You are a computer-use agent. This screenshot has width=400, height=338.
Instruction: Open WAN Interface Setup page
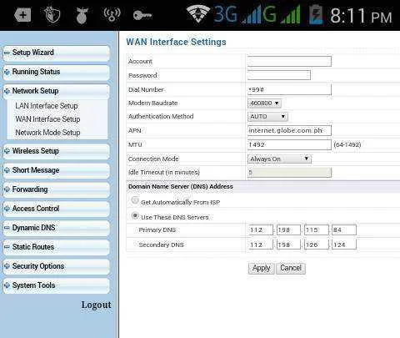47,119
